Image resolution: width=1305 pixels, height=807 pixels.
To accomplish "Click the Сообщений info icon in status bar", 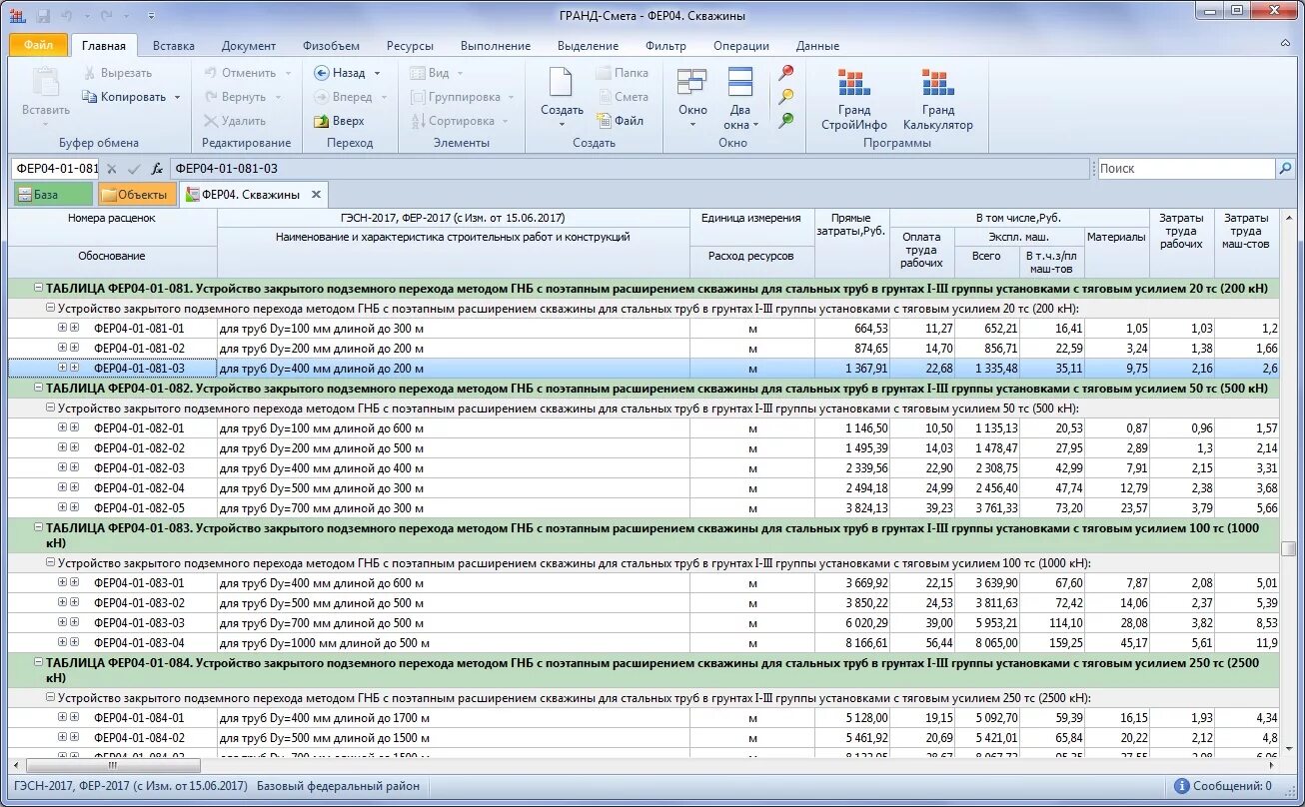I will pos(1181,786).
